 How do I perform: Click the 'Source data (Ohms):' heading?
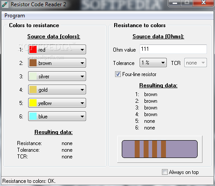pyautogui.click(x=158, y=36)
